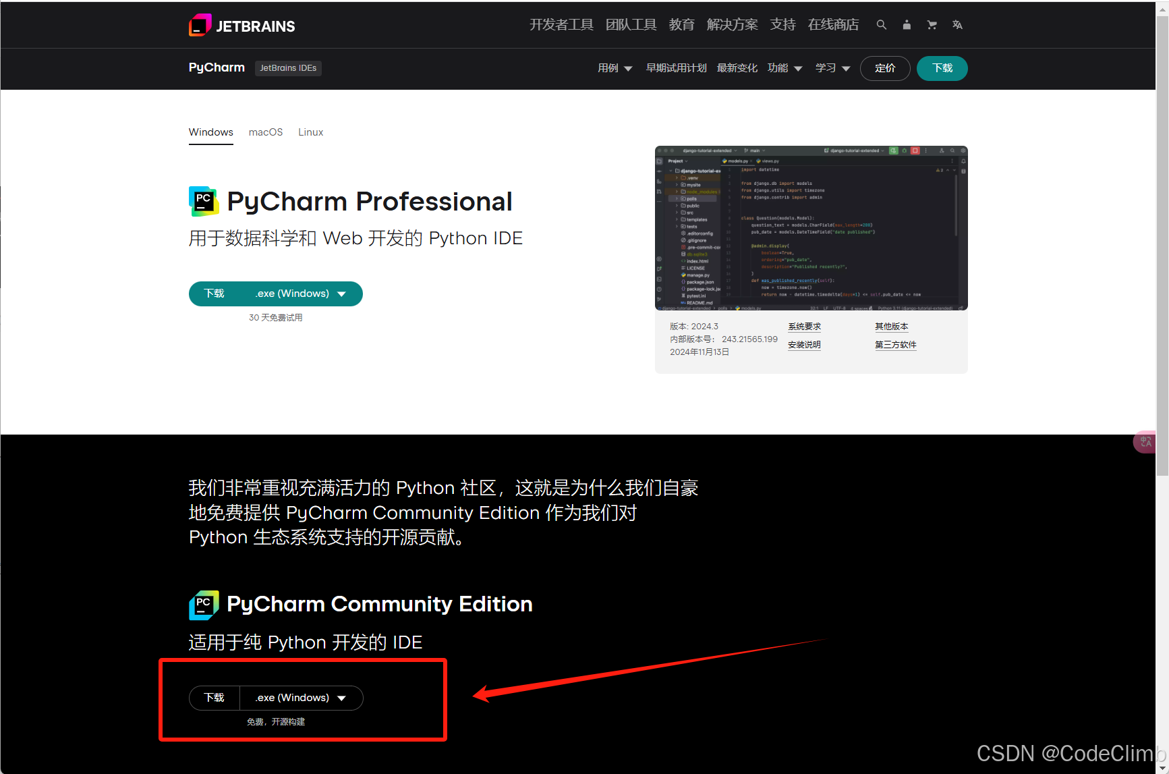
Task: Click the 版本: 2024.3 text
Action: click(694, 327)
